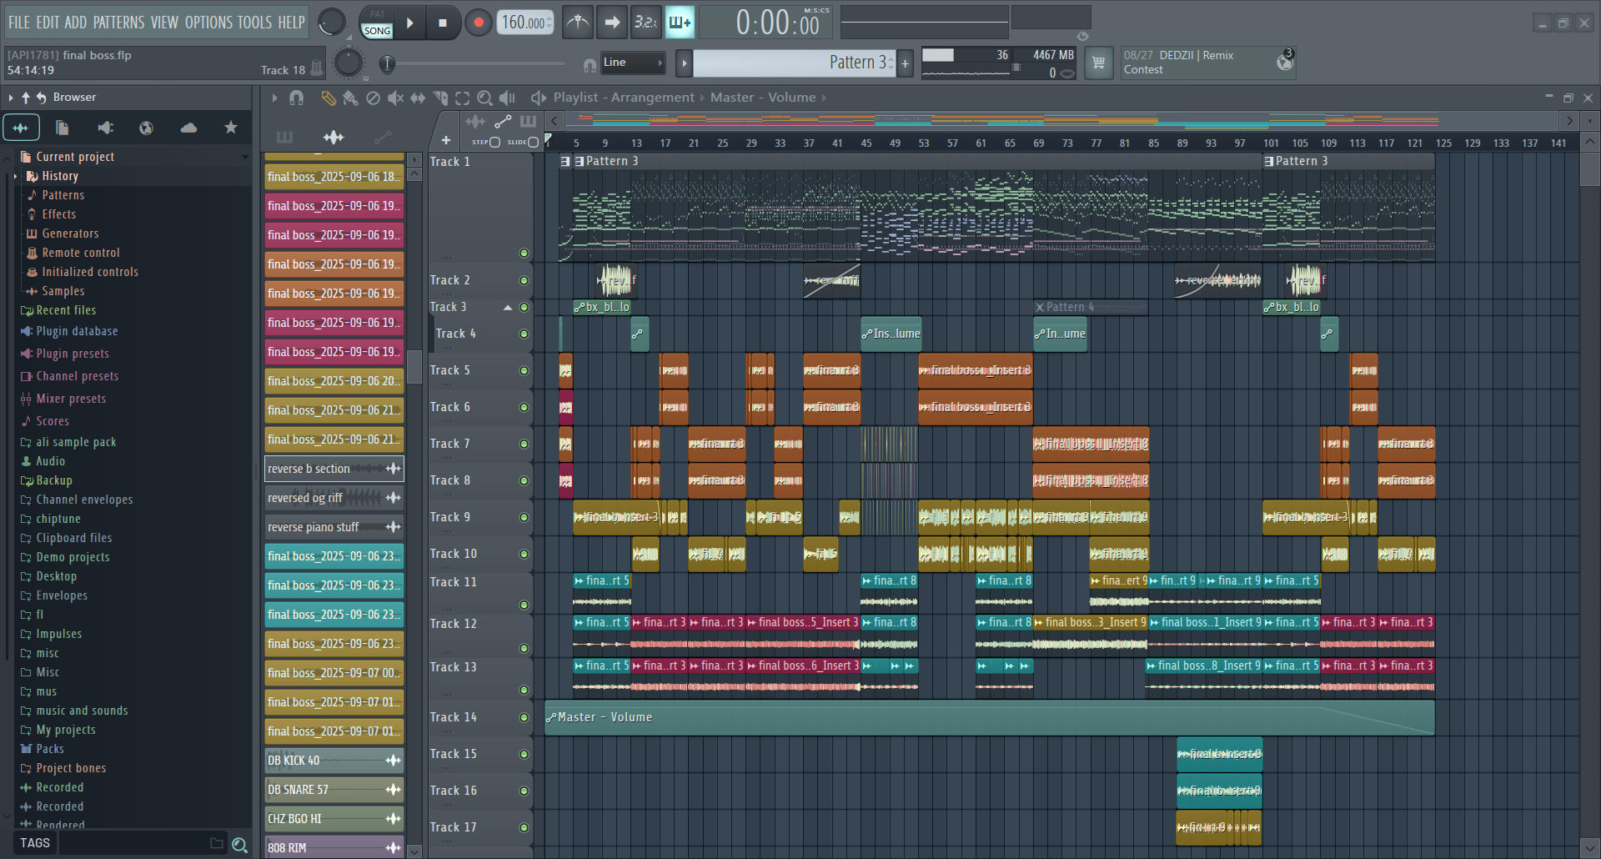The image size is (1601, 859).
Task: Mute Track 5 using its green light
Action: pos(524,371)
